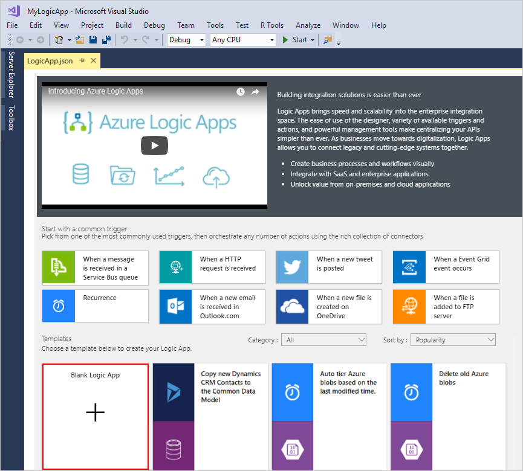Open the template Category dropdown
Screen dimensions: 523x471
323,339
